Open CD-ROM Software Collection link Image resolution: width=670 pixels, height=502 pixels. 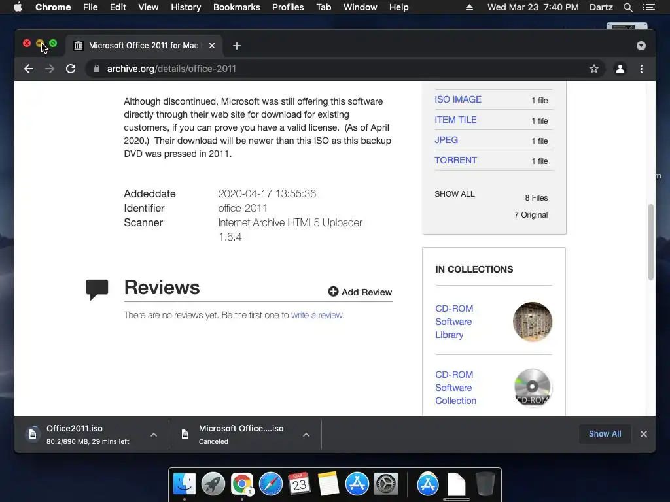455,388
